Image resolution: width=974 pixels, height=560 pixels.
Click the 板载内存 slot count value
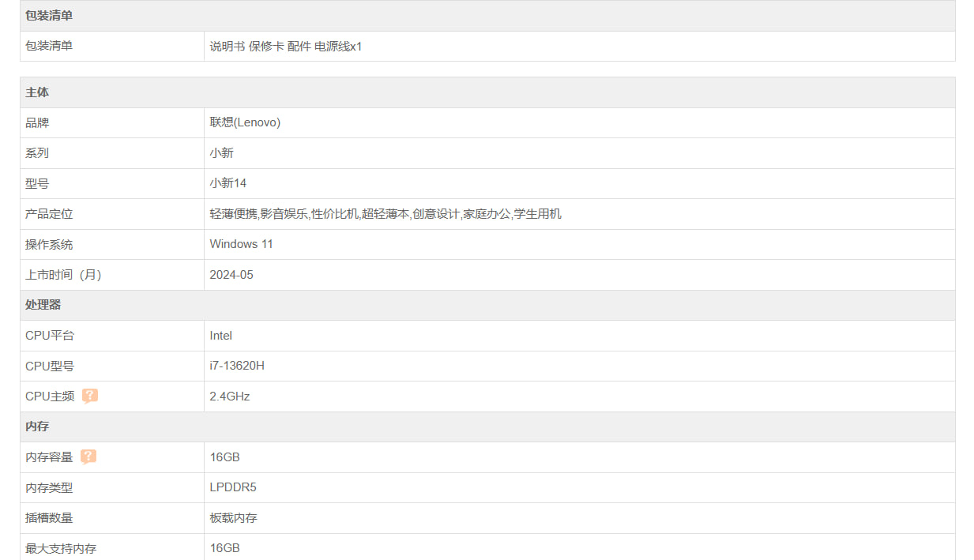pyautogui.click(x=233, y=518)
